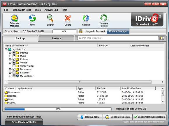Click the horizontal scrollbar thumb in tree pane
Viewport: 169px width, 126px height.
[80, 82]
